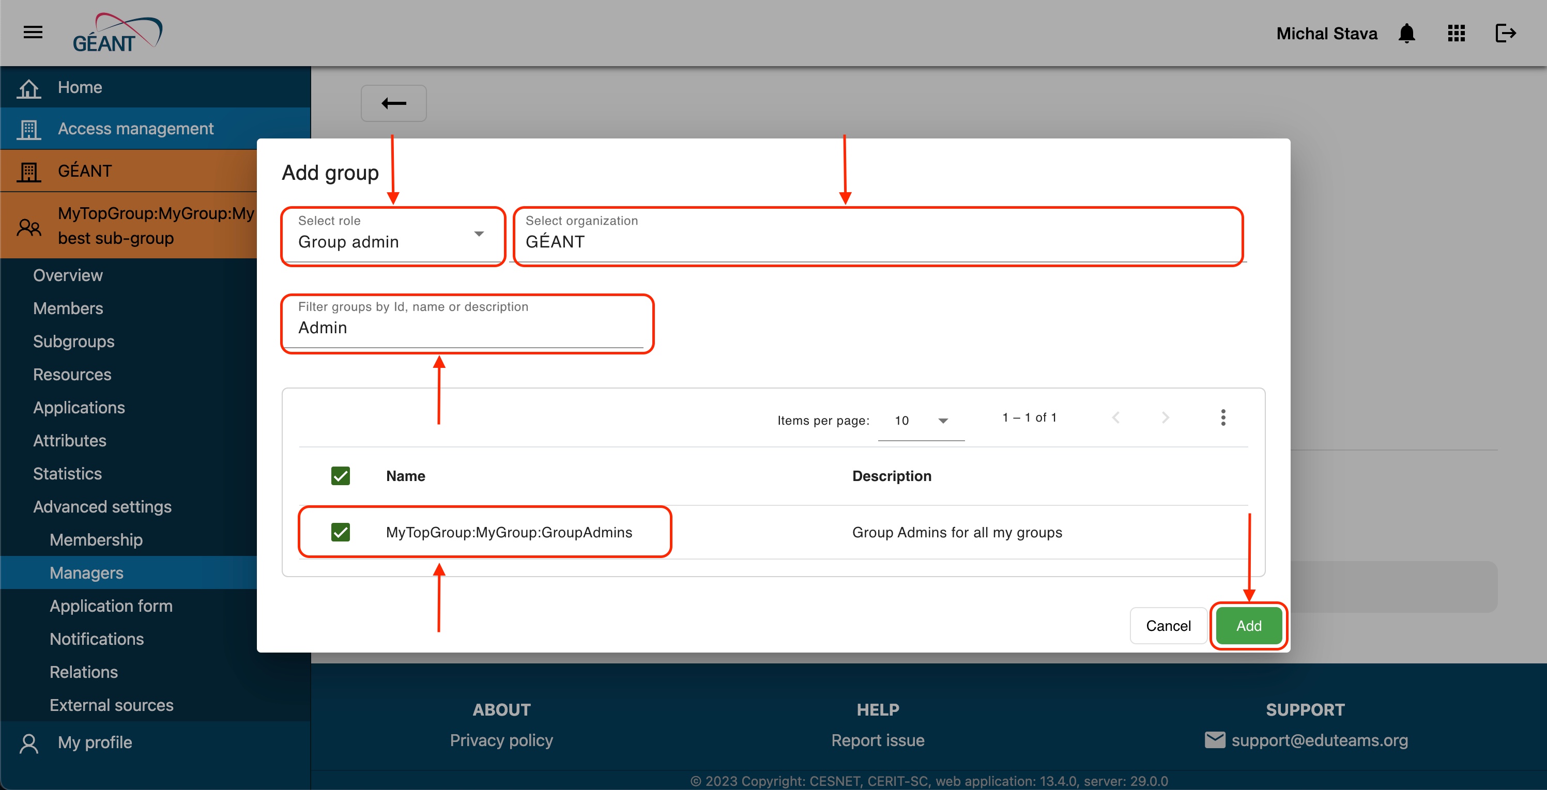Open table options three-dot menu

point(1223,417)
